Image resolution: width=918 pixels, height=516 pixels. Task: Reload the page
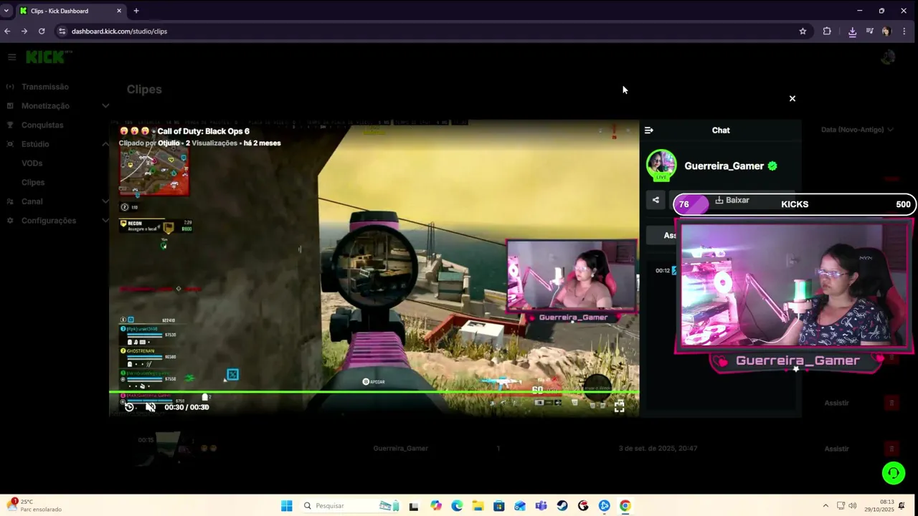pos(42,32)
